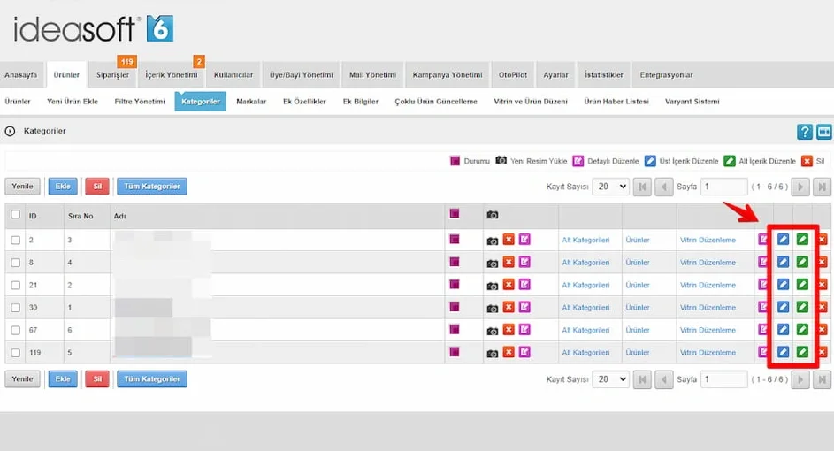This screenshot has height=451, width=834.
Task: Open Filtre Yönetimi submenu item
Action: point(140,101)
